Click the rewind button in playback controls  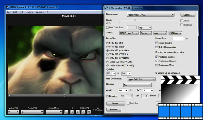click(x=66, y=112)
